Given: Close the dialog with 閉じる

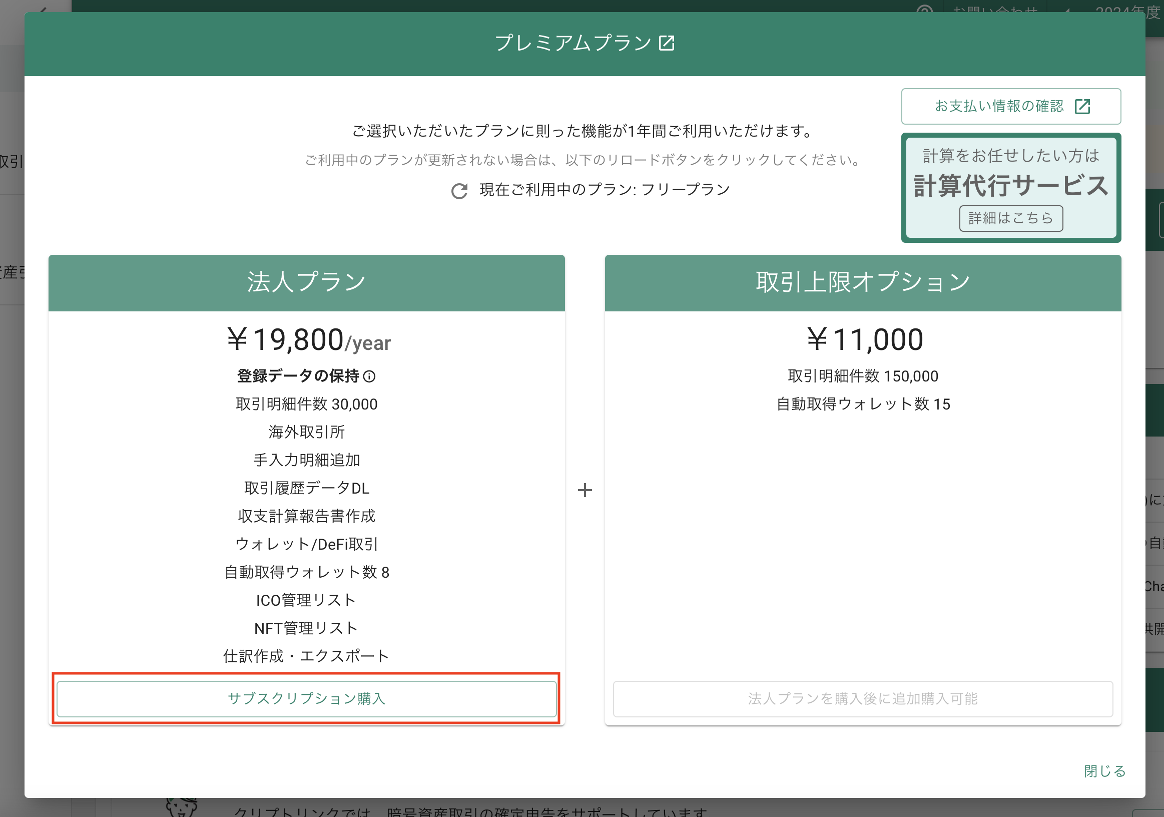Looking at the screenshot, I should click(1104, 771).
